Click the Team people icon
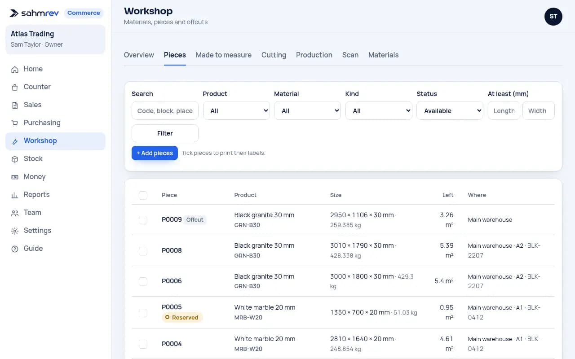 click(x=15, y=213)
